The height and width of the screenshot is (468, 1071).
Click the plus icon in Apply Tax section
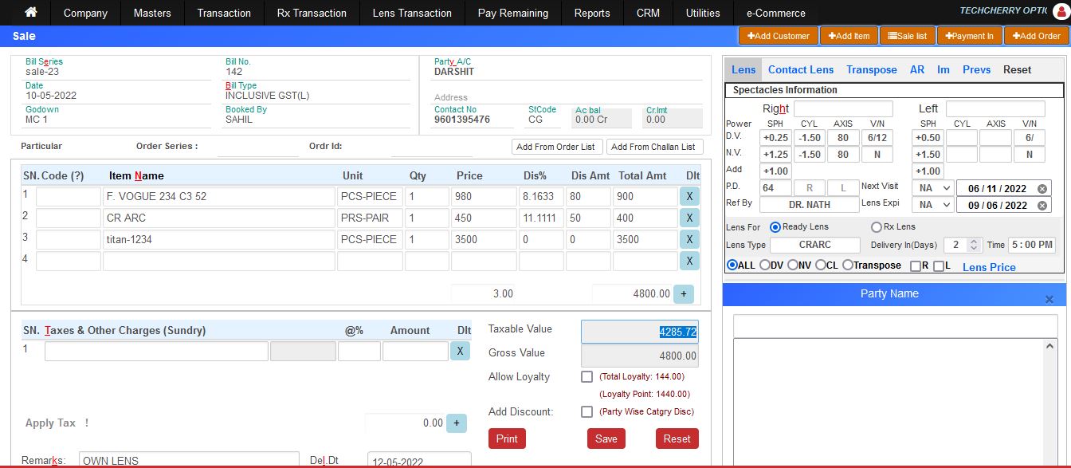[x=455, y=423]
